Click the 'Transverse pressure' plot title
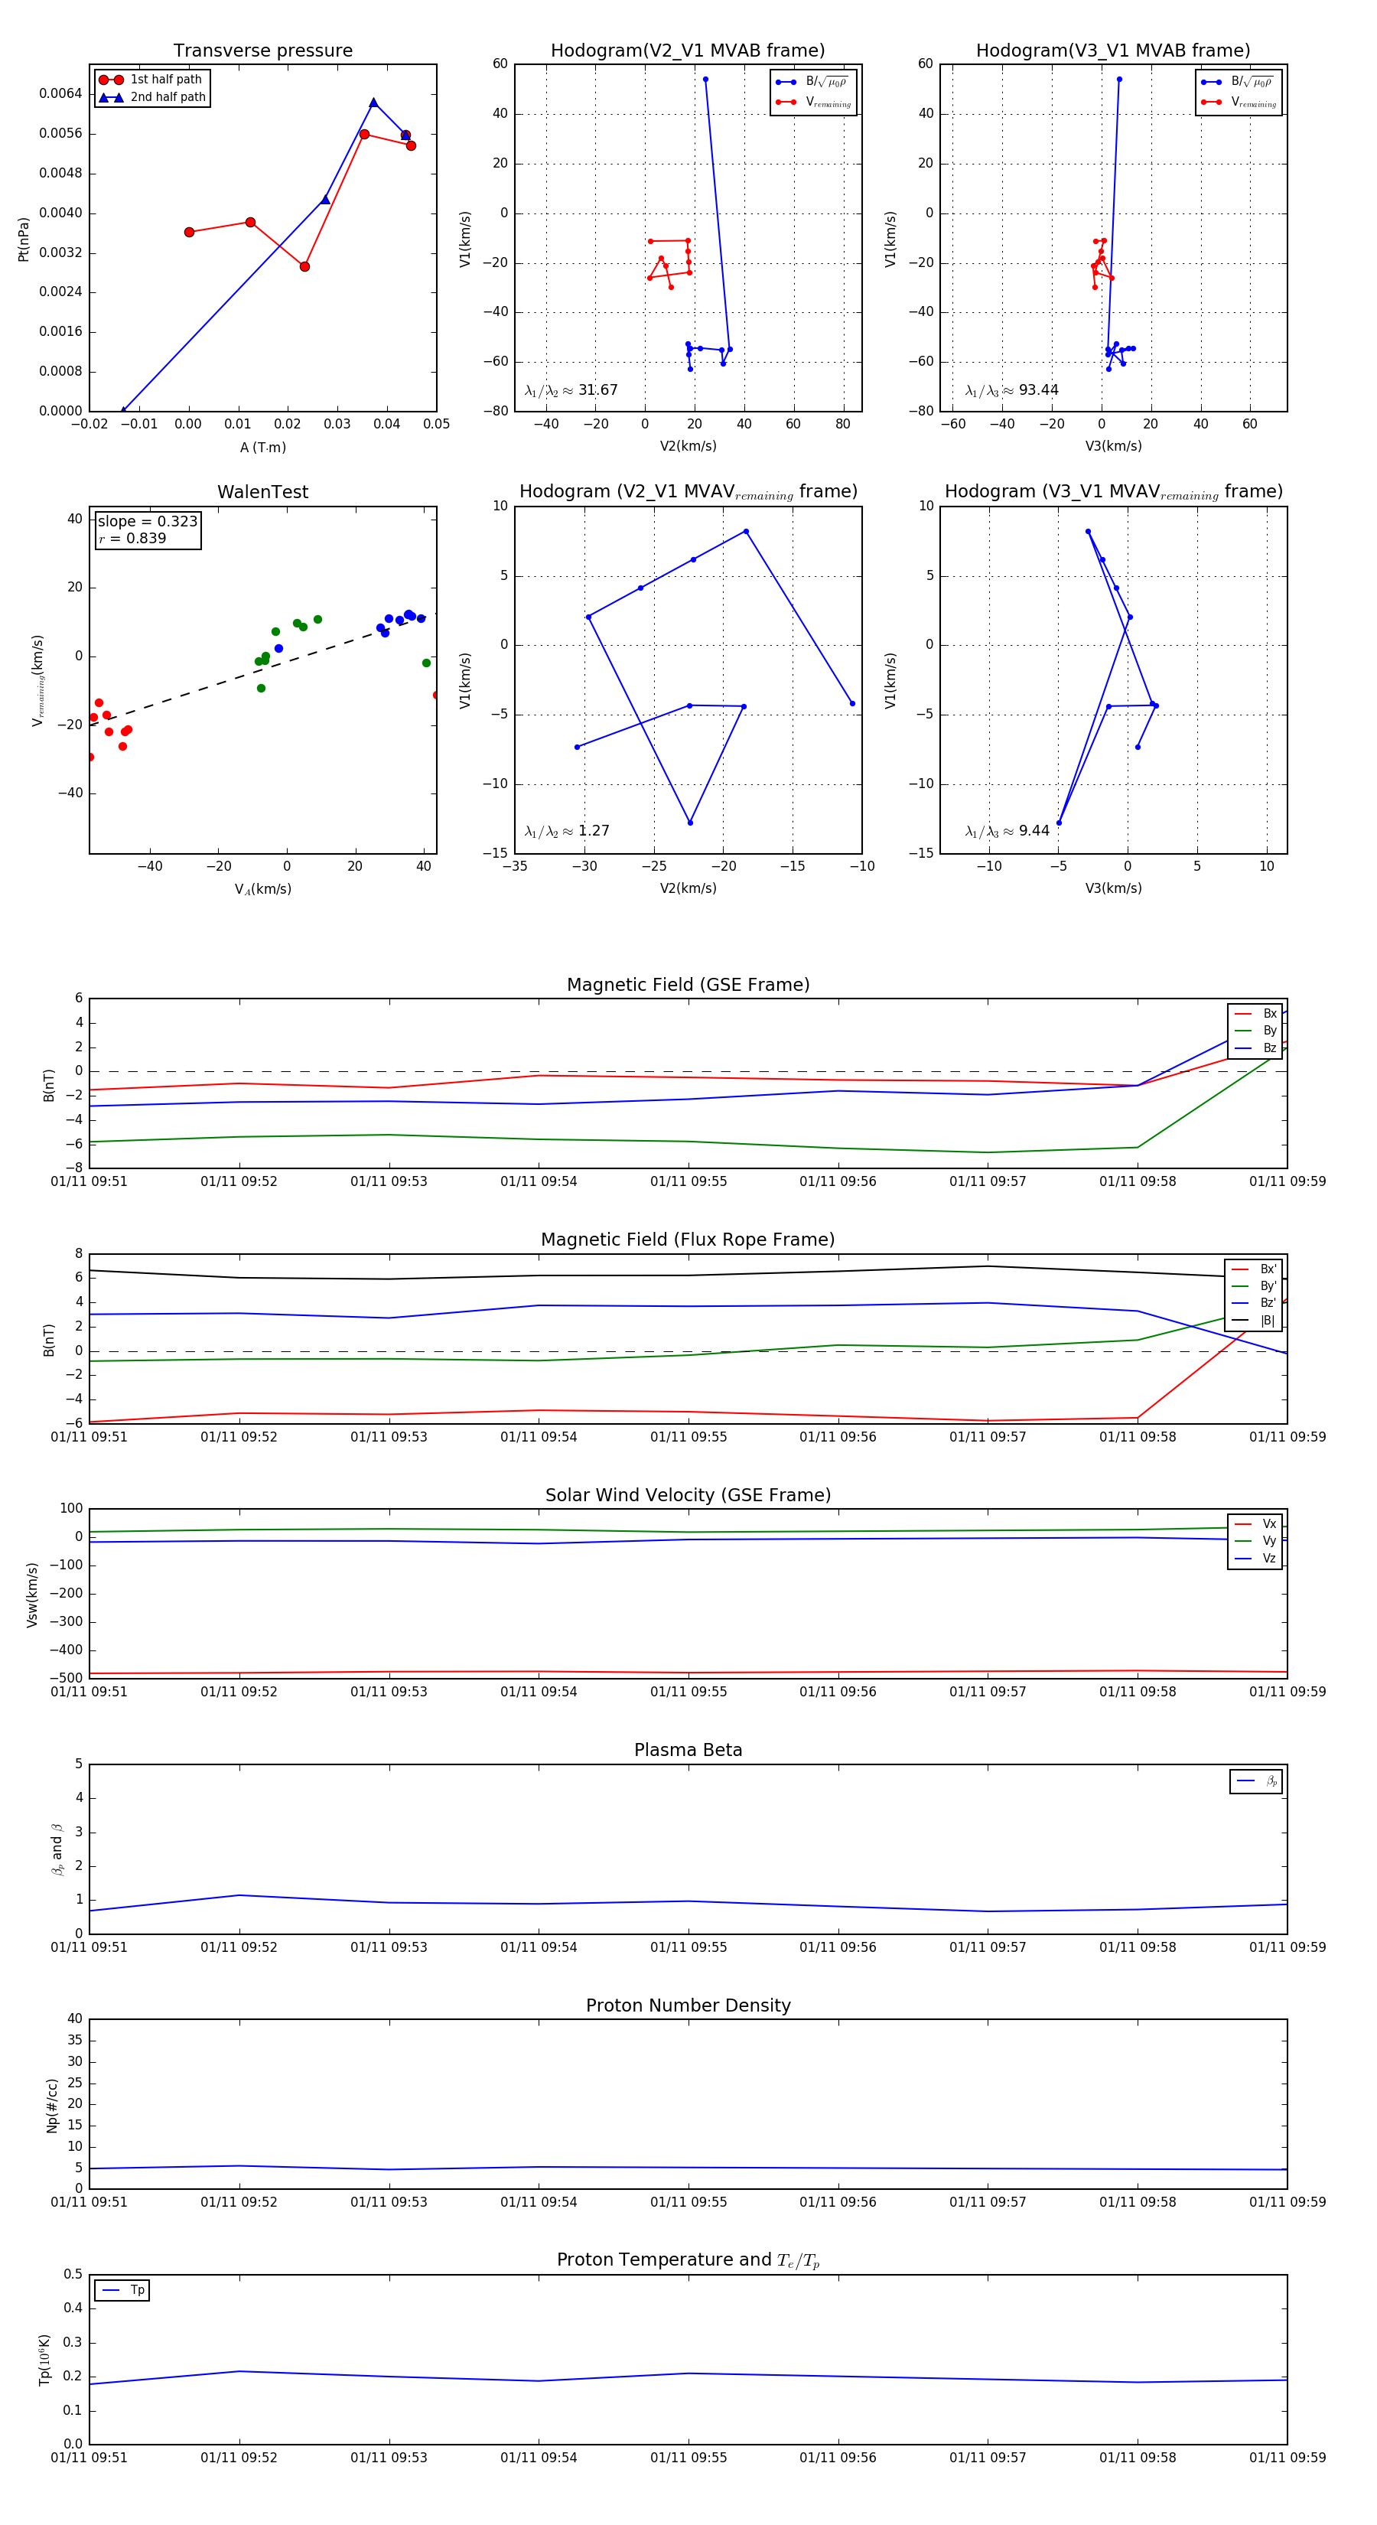The height and width of the screenshot is (2525, 1377). [x=262, y=51]
